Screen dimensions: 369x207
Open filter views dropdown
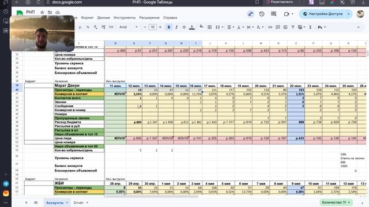(x=302, y=27)
